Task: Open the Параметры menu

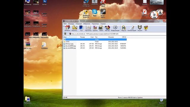Action: [x=95, y=24]
